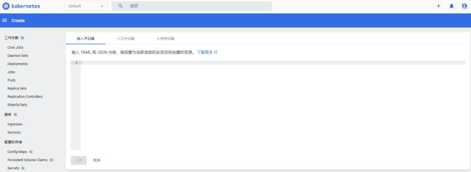Open Stateful Sets in sidebar

tap(17, 105)
